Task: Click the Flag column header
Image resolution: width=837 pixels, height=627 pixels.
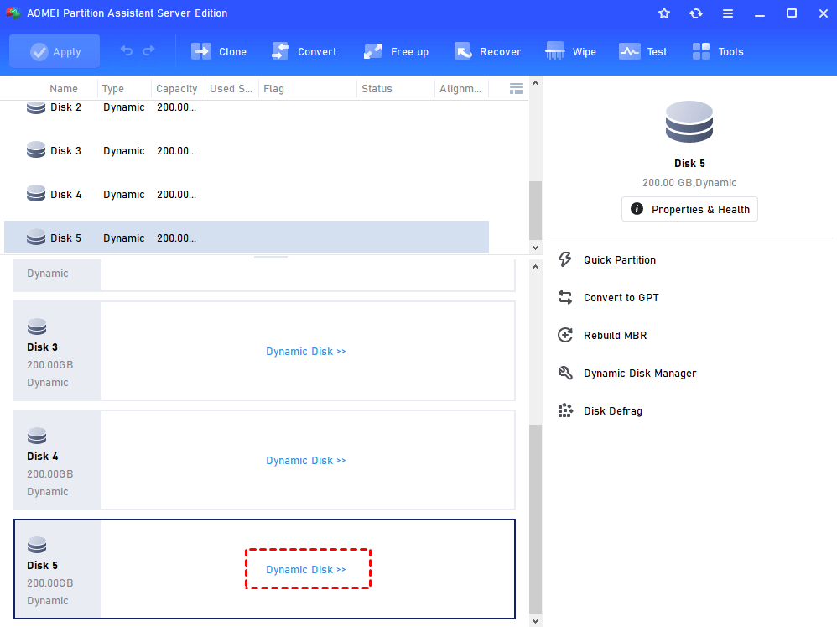Action: point(273,89)
